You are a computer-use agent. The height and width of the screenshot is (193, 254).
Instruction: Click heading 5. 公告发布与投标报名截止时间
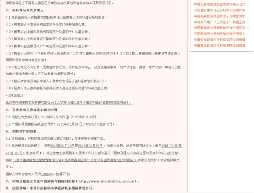click(32, 110)
